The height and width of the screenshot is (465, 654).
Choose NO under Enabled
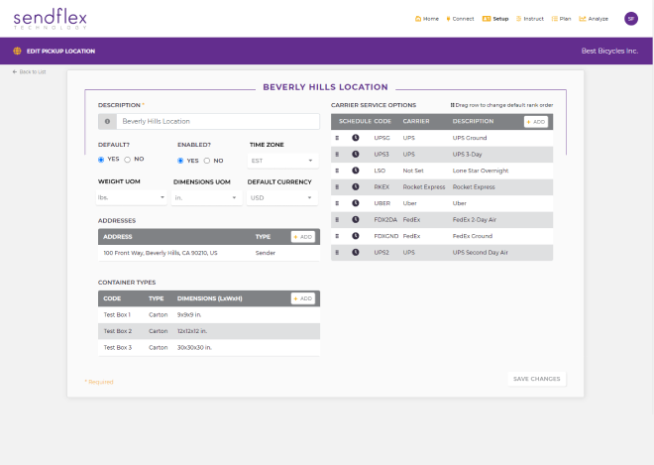click(x=207, y=160)
